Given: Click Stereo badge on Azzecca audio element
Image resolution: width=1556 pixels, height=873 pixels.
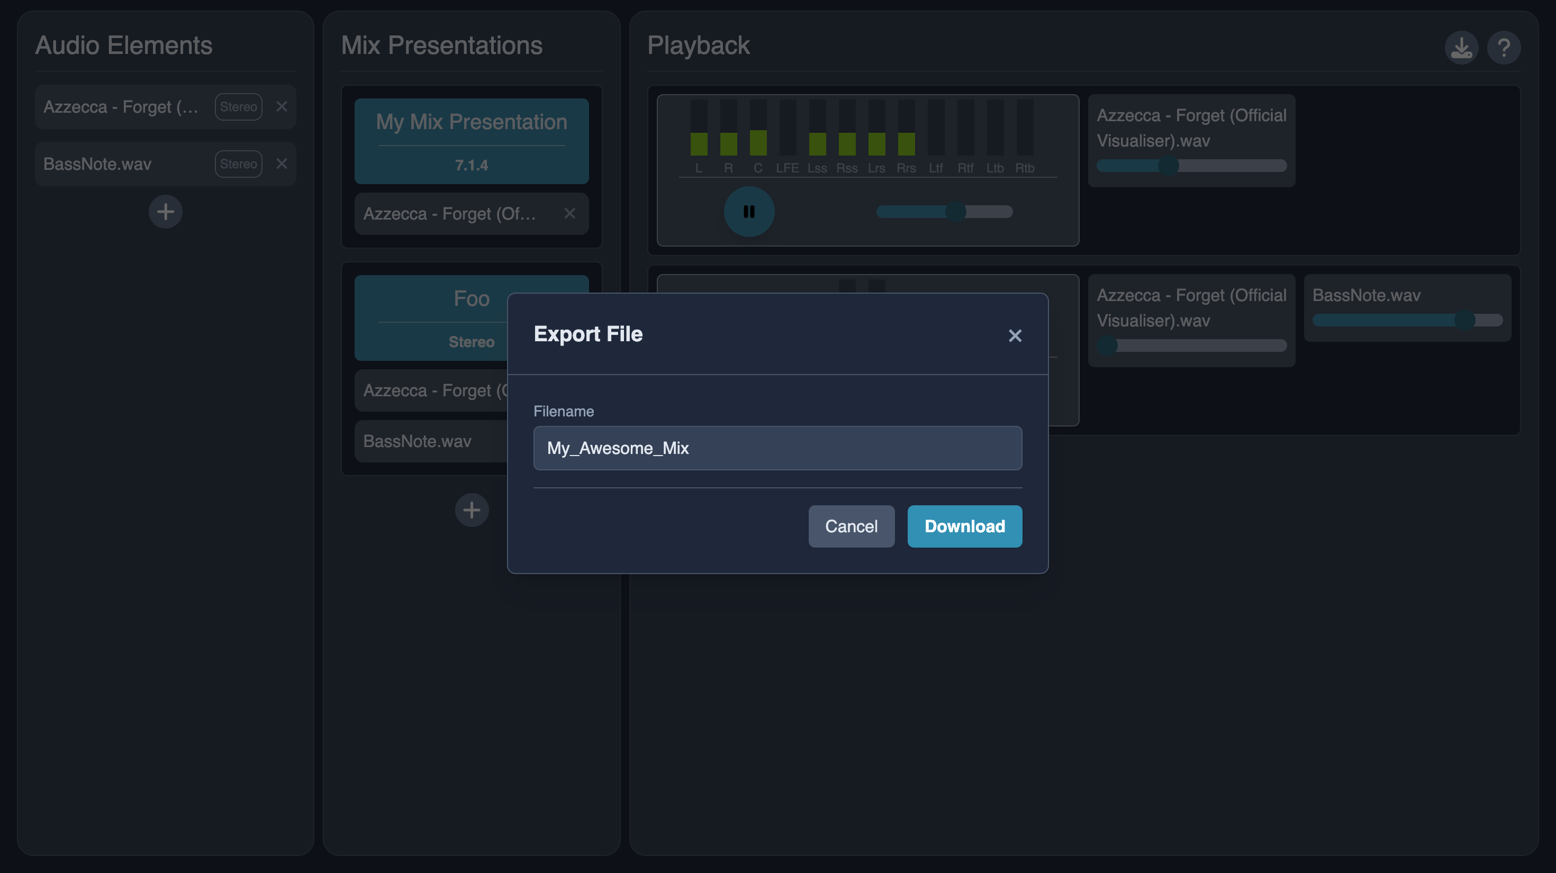Looking at the screenshot, I should tap(239, 106).
